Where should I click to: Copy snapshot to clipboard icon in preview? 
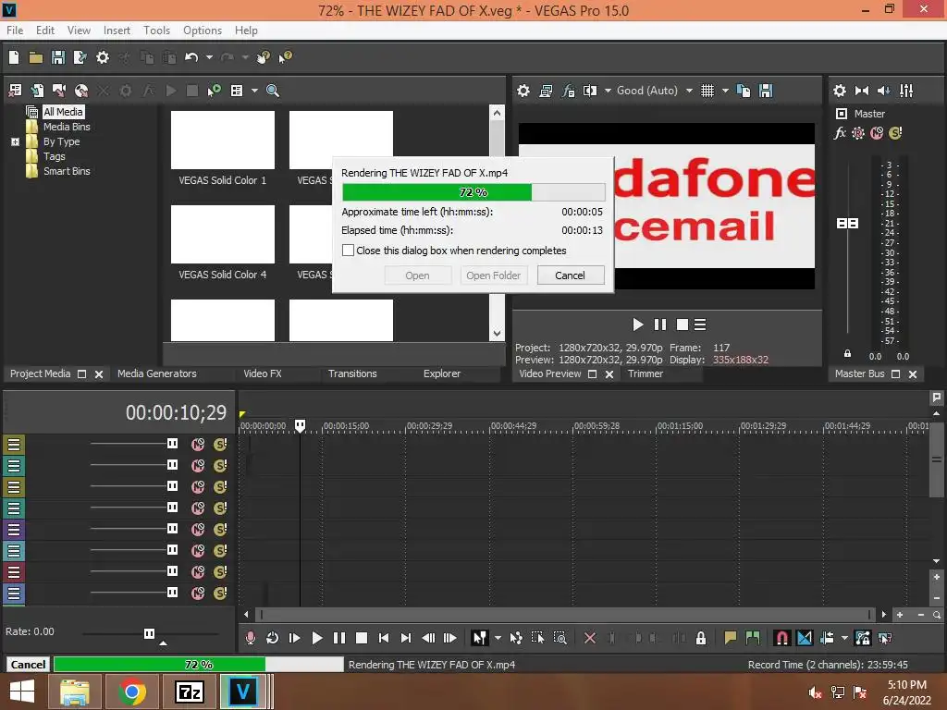[x=744, y=91]
